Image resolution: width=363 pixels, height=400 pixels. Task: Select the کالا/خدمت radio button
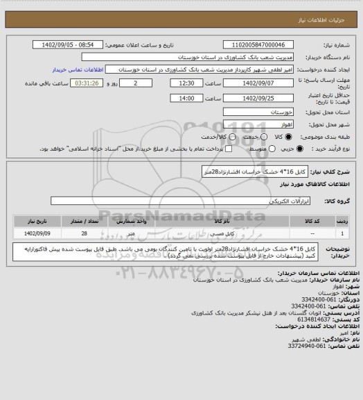[232, 137]
